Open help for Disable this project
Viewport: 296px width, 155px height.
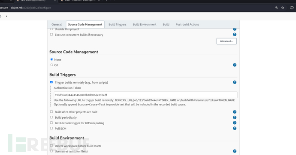235,29
